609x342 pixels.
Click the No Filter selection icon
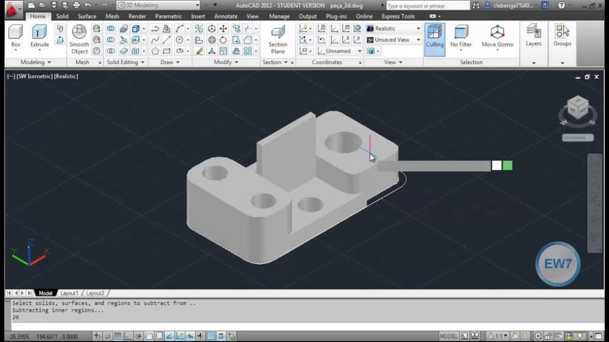pos(461,36)
